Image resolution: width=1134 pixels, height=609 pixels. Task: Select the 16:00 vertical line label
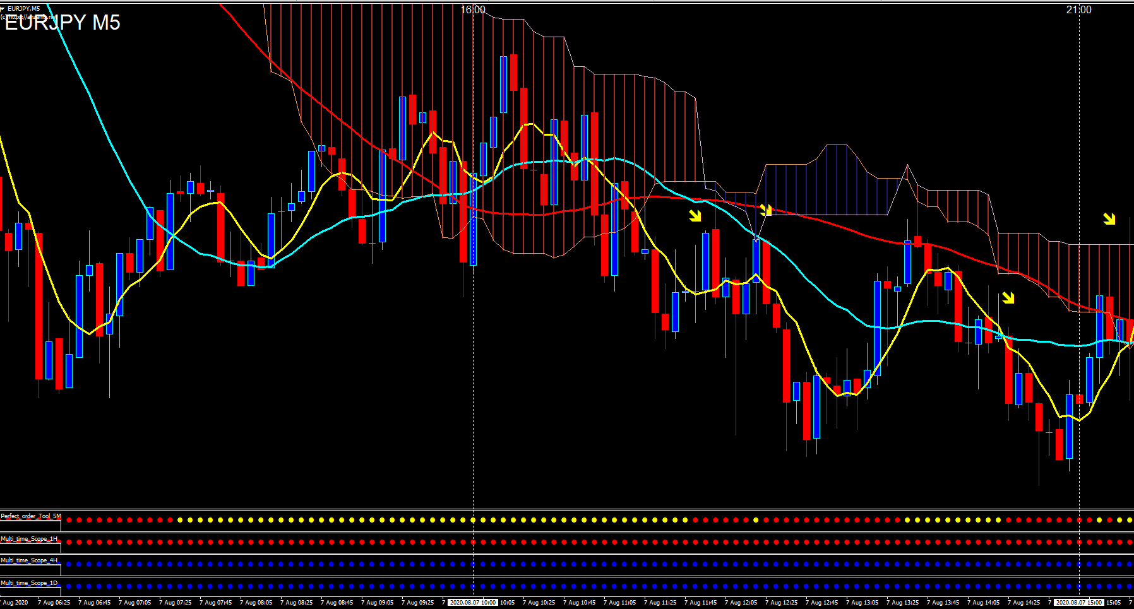tap(473, 9)
